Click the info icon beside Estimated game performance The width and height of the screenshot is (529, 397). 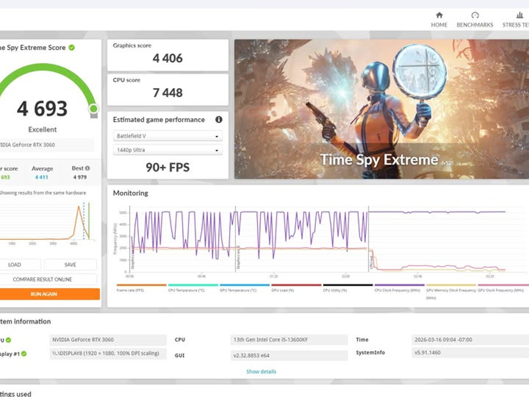219,120
